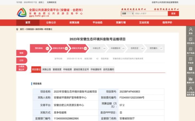Click the page title 2023年安徽生态环境抖音账号运维项目
195x121 pixels.
(x=98, y=39)
